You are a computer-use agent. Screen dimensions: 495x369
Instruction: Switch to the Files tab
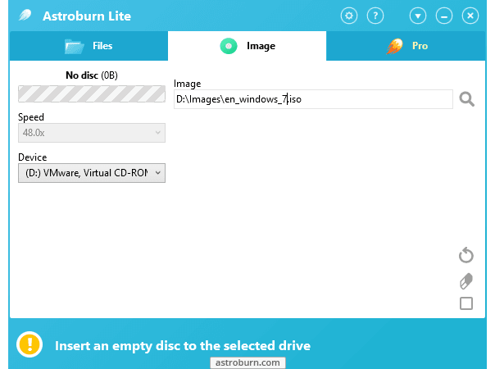[x=89, y=46]
